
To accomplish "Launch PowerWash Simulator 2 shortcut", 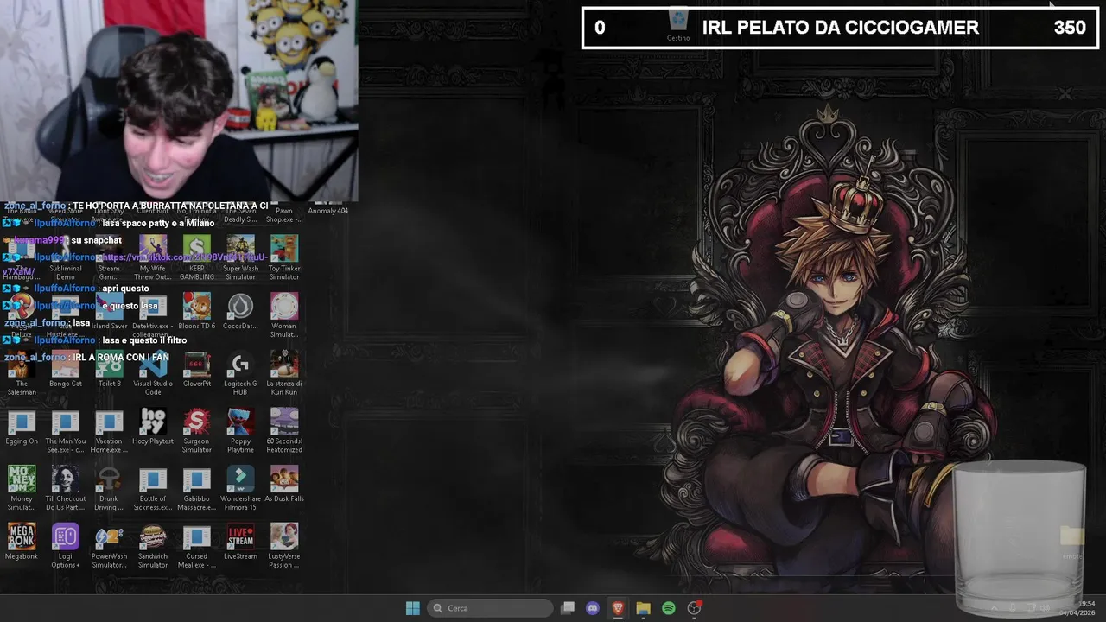I will (109, 546).
